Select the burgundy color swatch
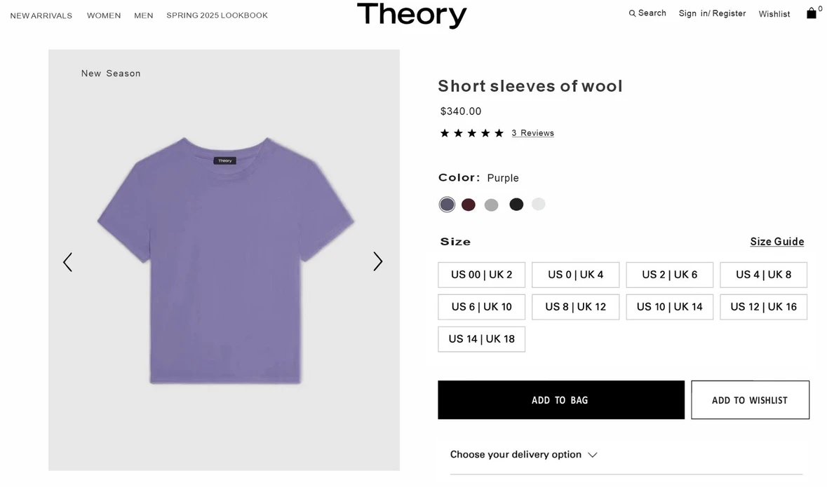This screenshot has height=487, width=827. (x=469, y=205)
